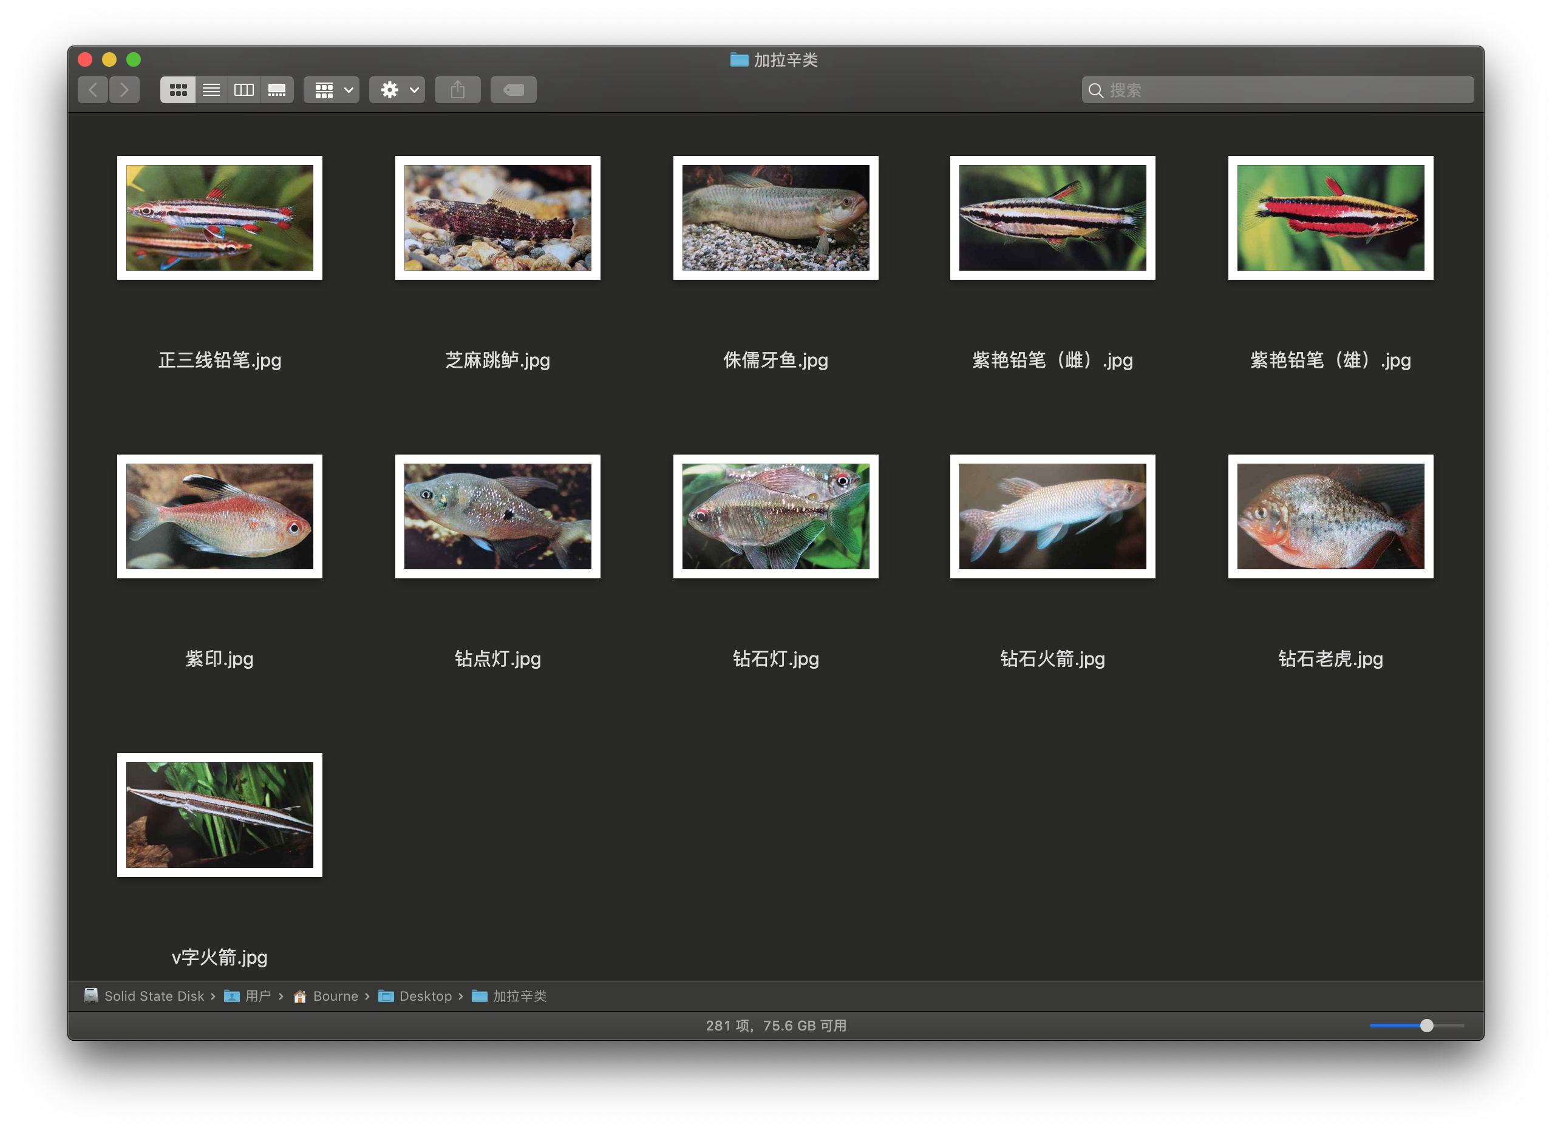Select the 正三线铅笔.jpg thumbnail
This screenshot has width=1552, height=1130.
[x=220, y=217]
